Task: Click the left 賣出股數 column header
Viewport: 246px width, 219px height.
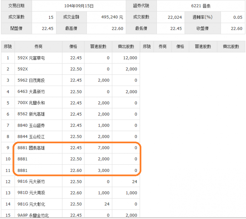Action: click(x=126, y=46)
